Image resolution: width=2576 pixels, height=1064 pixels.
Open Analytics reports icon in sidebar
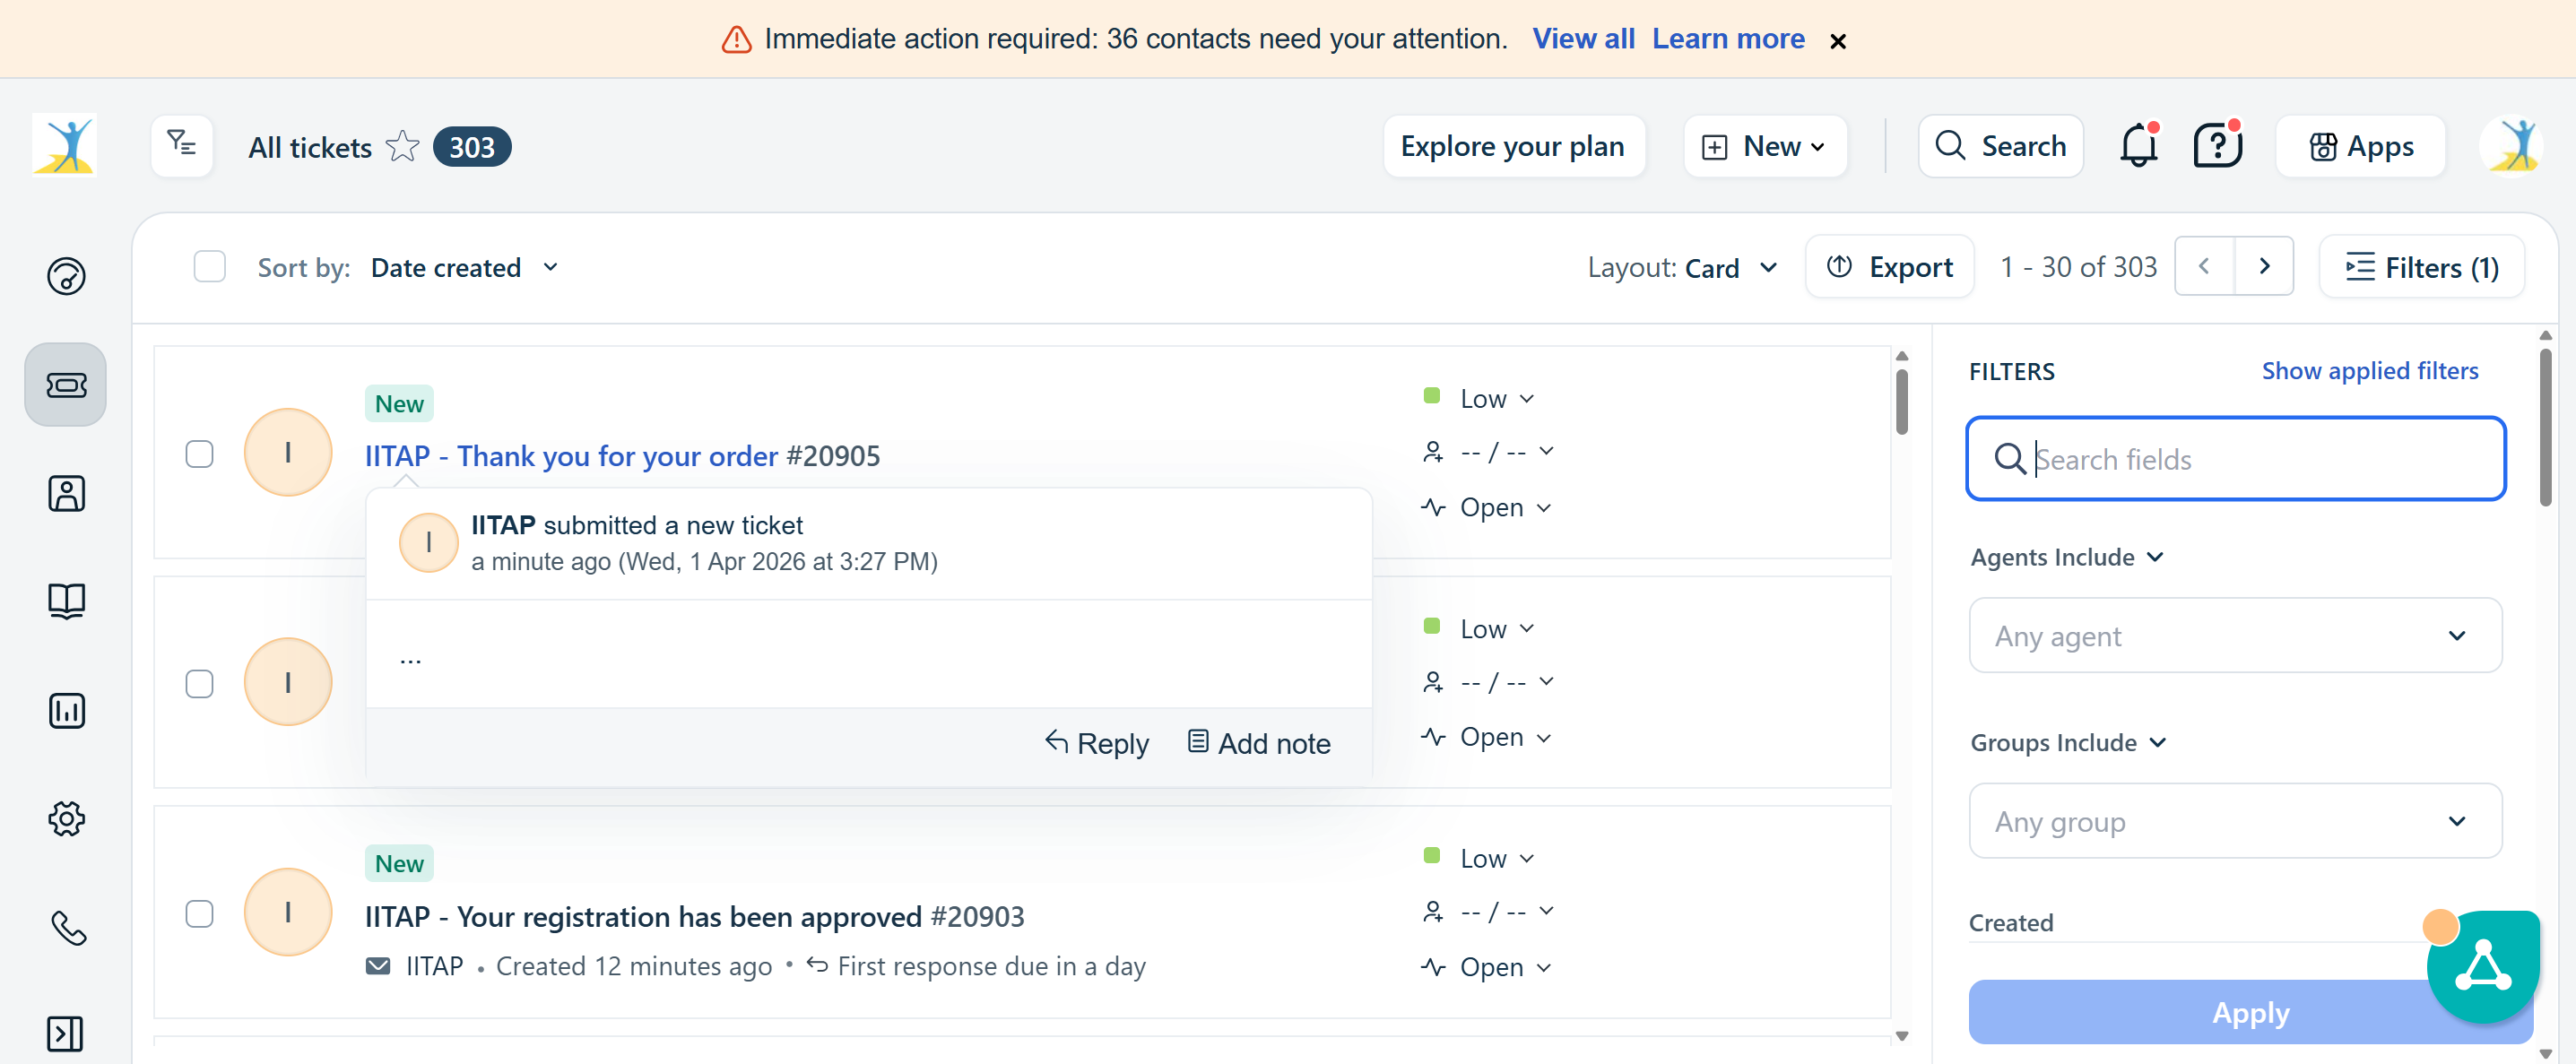coord(66,711)
